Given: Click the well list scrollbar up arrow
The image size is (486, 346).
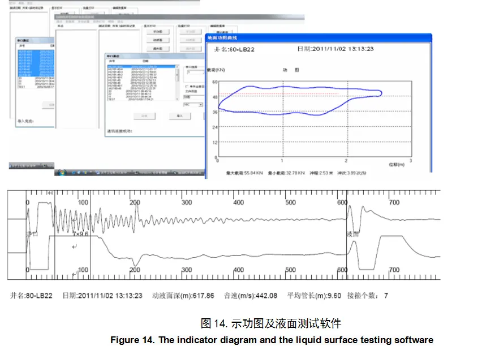Looking at the screenshot, I should 176,67.
